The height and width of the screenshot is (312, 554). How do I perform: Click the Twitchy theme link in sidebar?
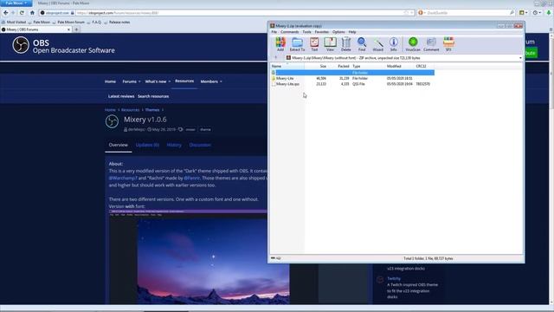pos(394,279)
